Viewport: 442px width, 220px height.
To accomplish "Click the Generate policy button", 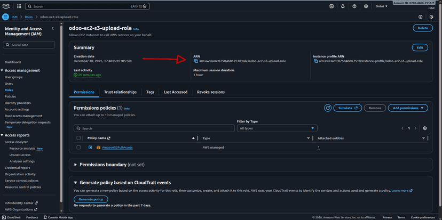I will [x=91, y=199].
